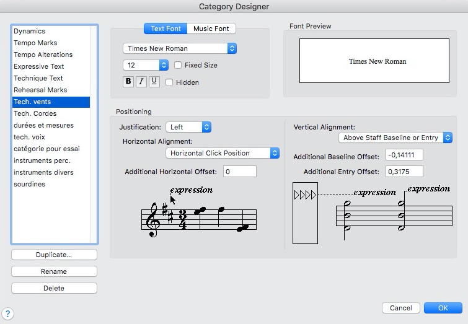This screenshot has width=468, height=324.
Task: Click the Additional Baseline Offset field
Action: click(x=404, y=155)
